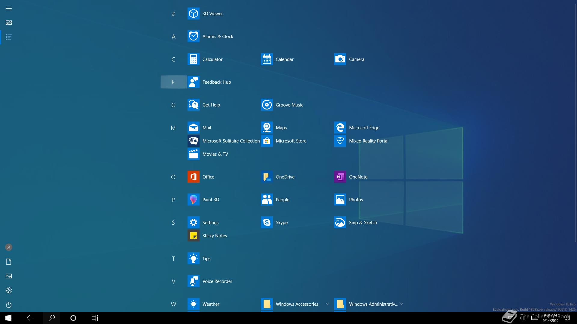Open Snip & Sketch icon
Screen dimensions: 577x324
tap(340, 222)
